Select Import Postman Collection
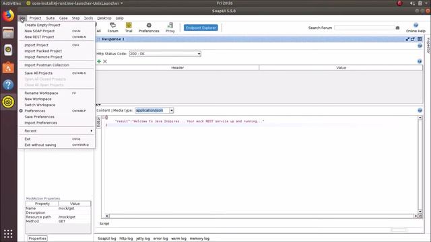Image resolution: width=431 pixels, height=242 pixels. [x=46, y=65]
